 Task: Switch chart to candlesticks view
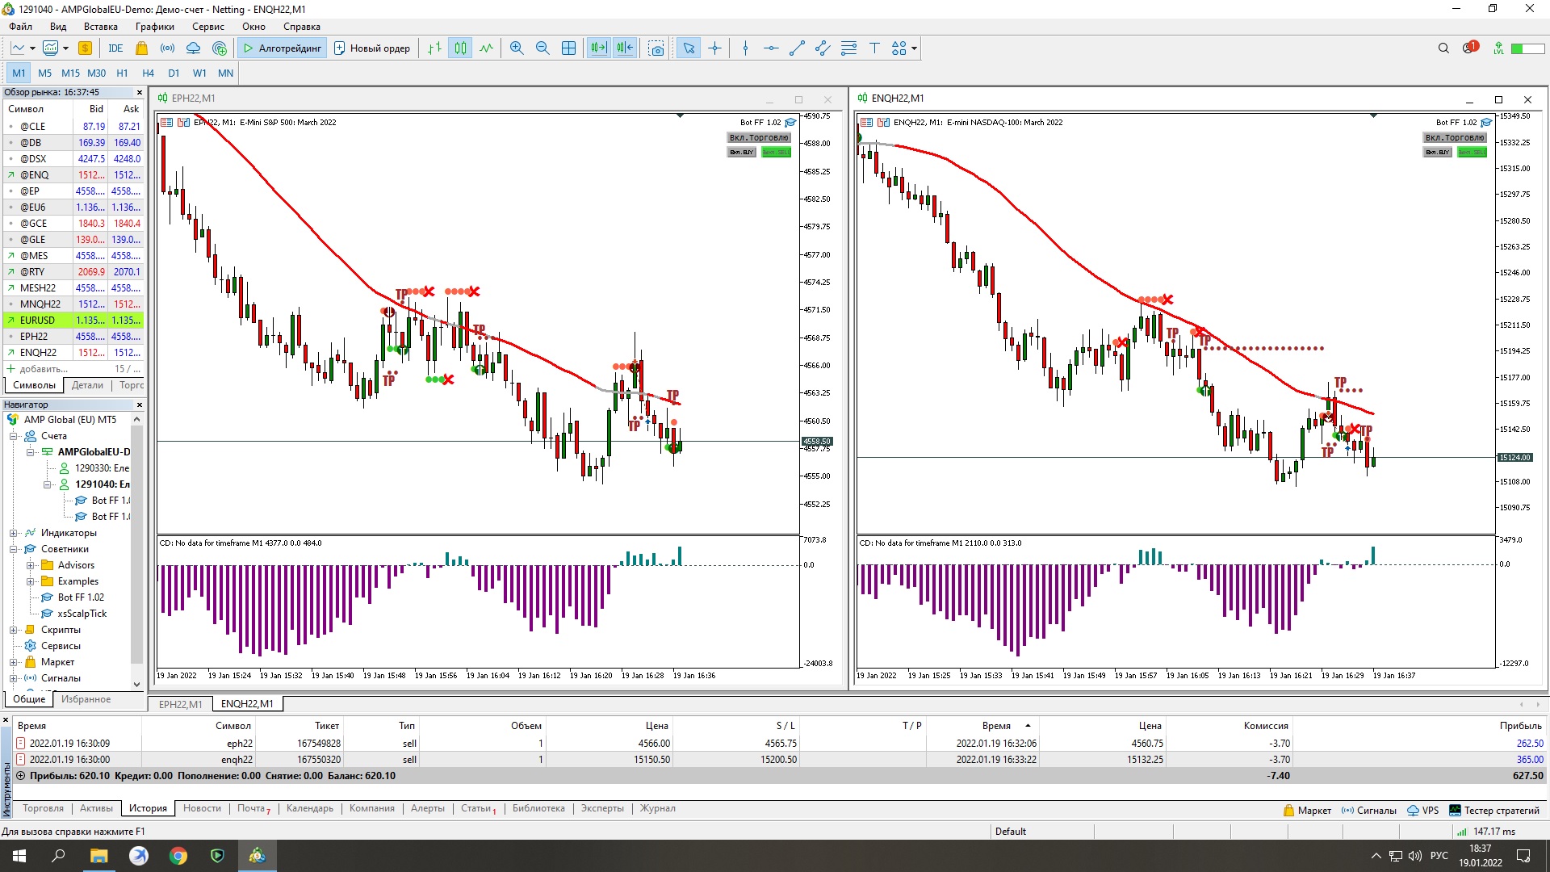click(460, 48)
